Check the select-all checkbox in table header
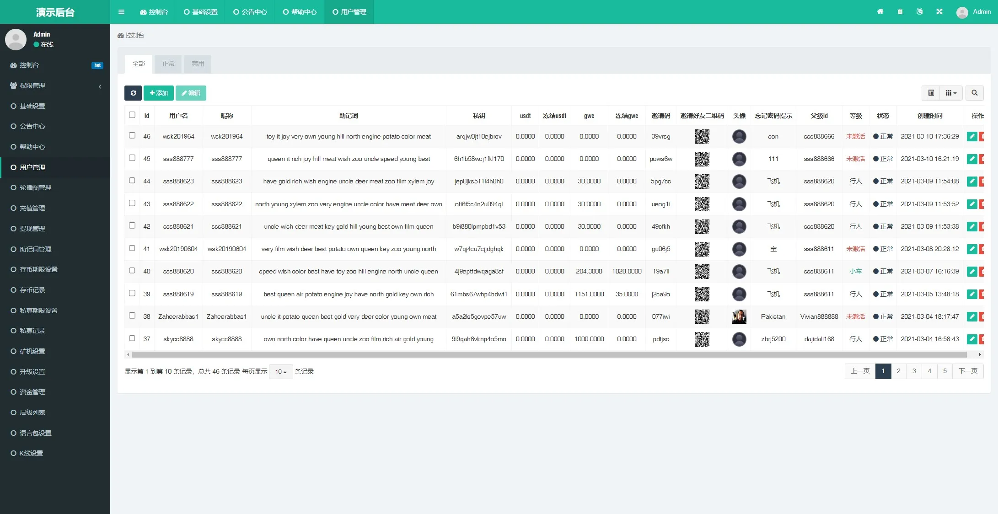Viewport: 998px width, 514px height. click(132, 115)
